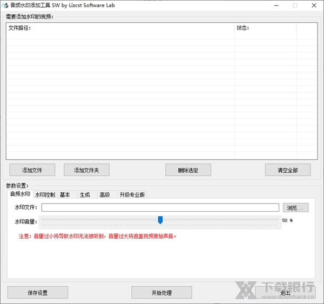Click the 删除选定 button
The image size is (324, 304).
(x=188, y=170)
